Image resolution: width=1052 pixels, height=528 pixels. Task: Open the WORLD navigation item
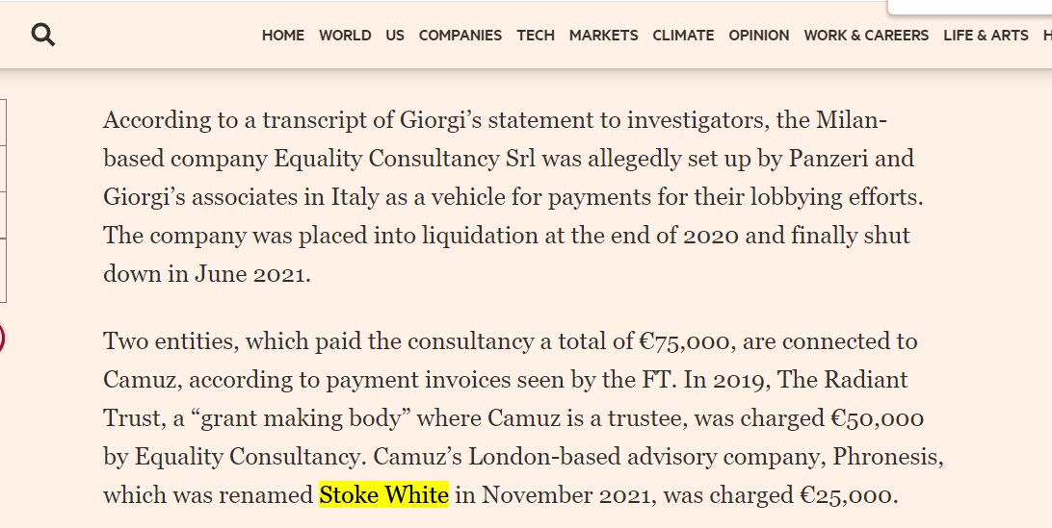(x=345, y=36)
